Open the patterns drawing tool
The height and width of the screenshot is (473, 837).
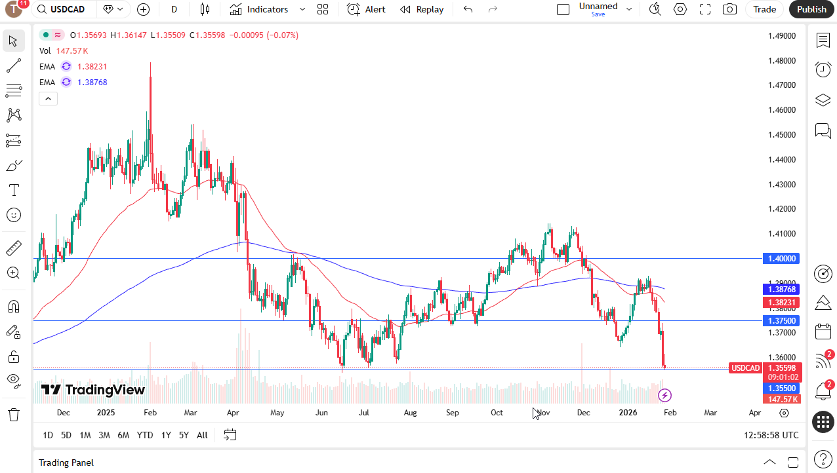pos(12,115)
